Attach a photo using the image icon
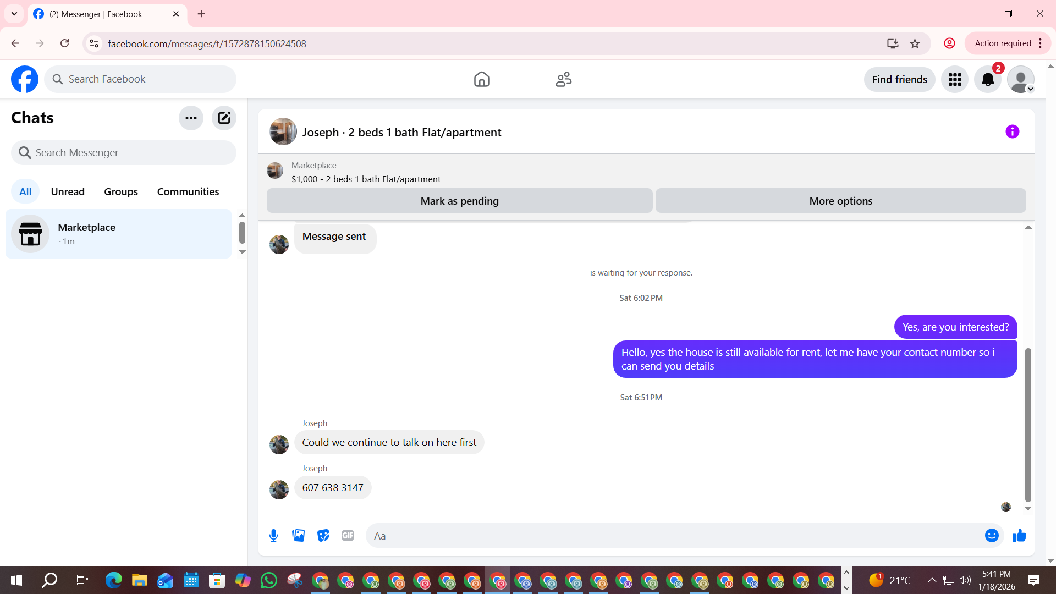1056x594 pixels. tap(298, 535)
